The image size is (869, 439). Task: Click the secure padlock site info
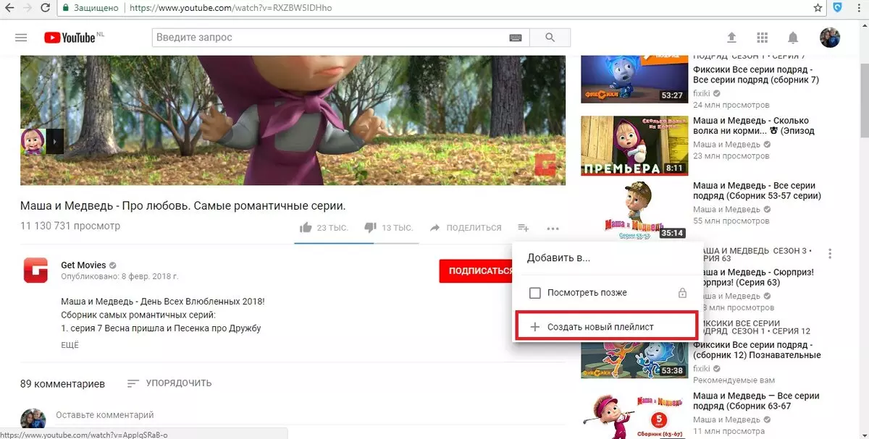[x=67, y=9]
